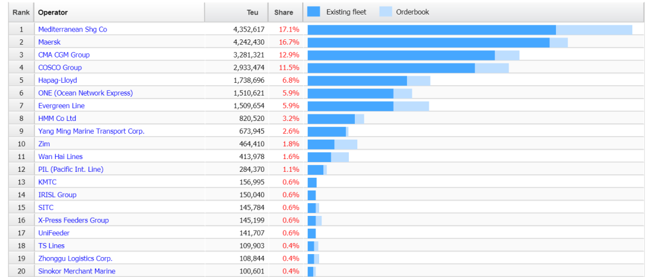Viewport: 654px width, 277px height.
Task: Open Yang Ming Marine Transport Corp. link
Action: coord(91,131)
